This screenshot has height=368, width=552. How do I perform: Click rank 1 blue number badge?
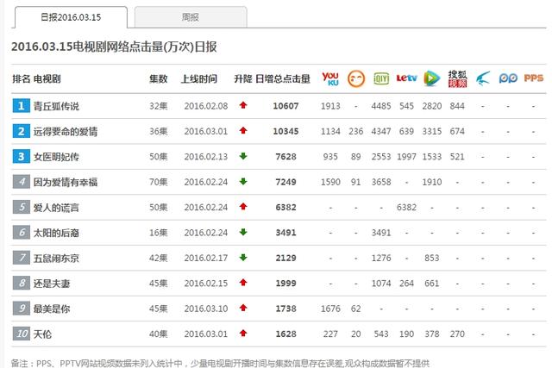(21, 106)
